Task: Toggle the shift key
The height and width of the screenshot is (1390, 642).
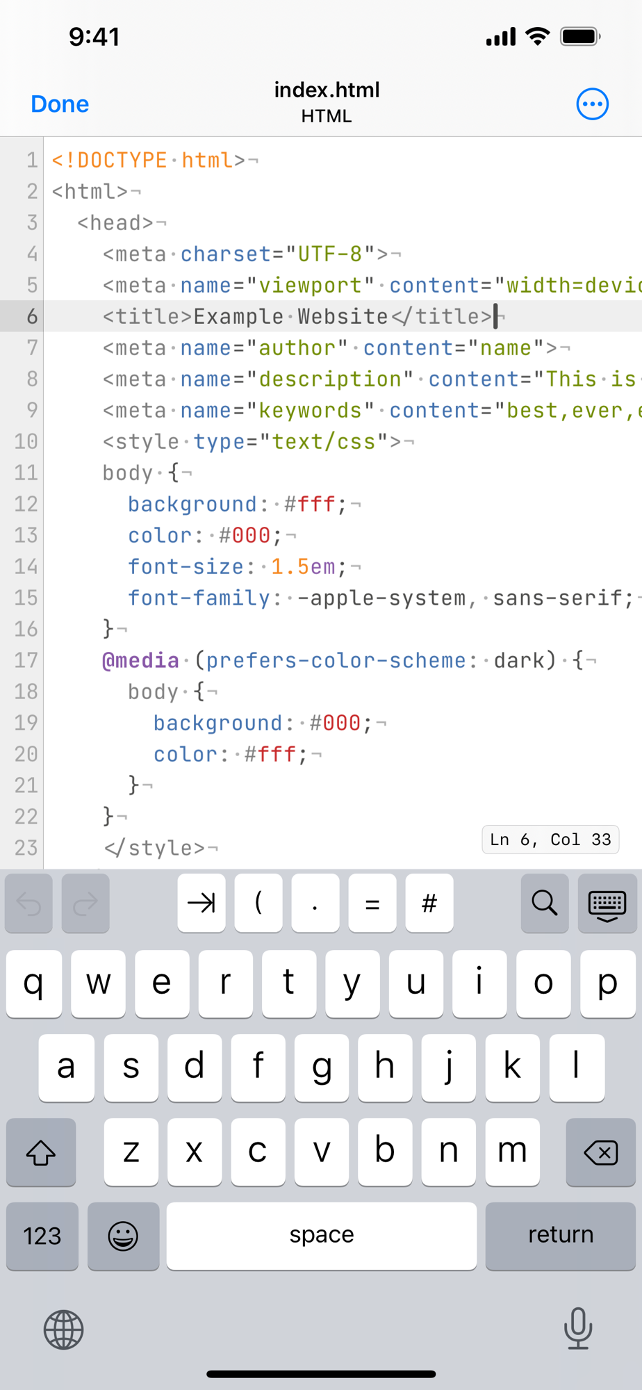Action: click(41, 1152)
